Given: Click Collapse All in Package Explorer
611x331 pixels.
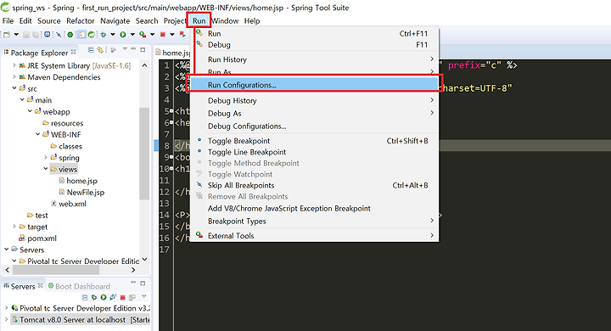Looking at the screenshot, I should [91, 50].
